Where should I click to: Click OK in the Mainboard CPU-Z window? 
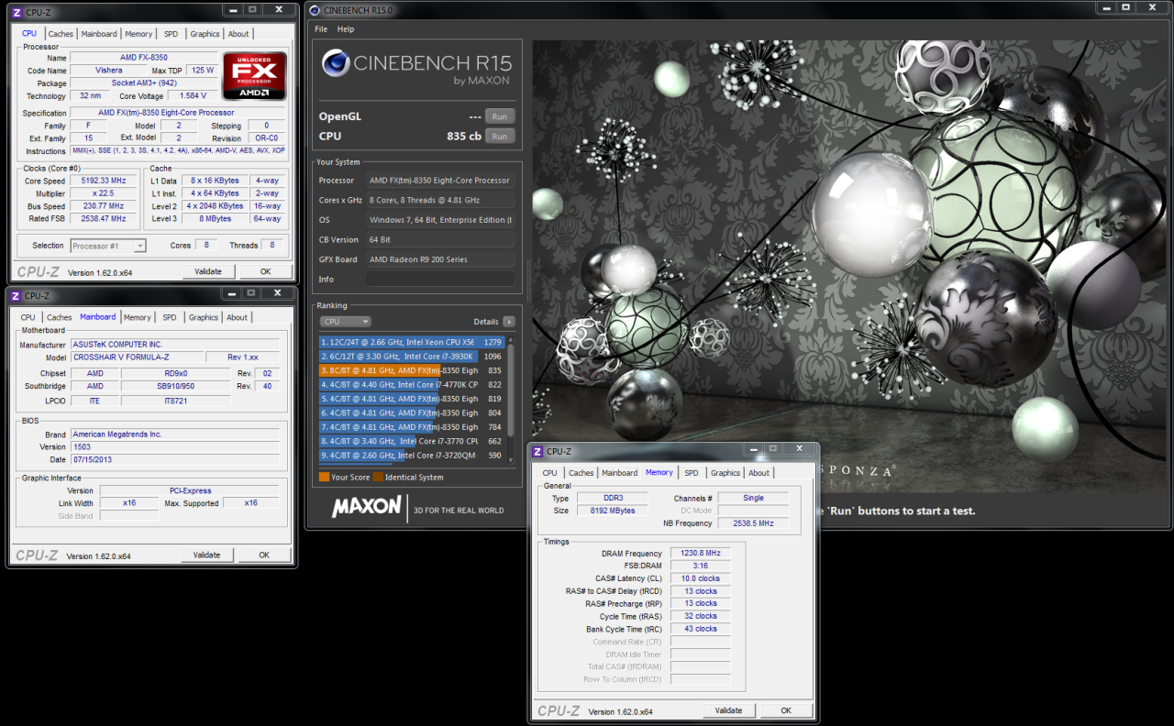point(264,555)
